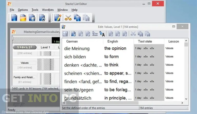Click the New file icon in main toolbar
This screenshot has width=197, height=114.
coord(14,18)
